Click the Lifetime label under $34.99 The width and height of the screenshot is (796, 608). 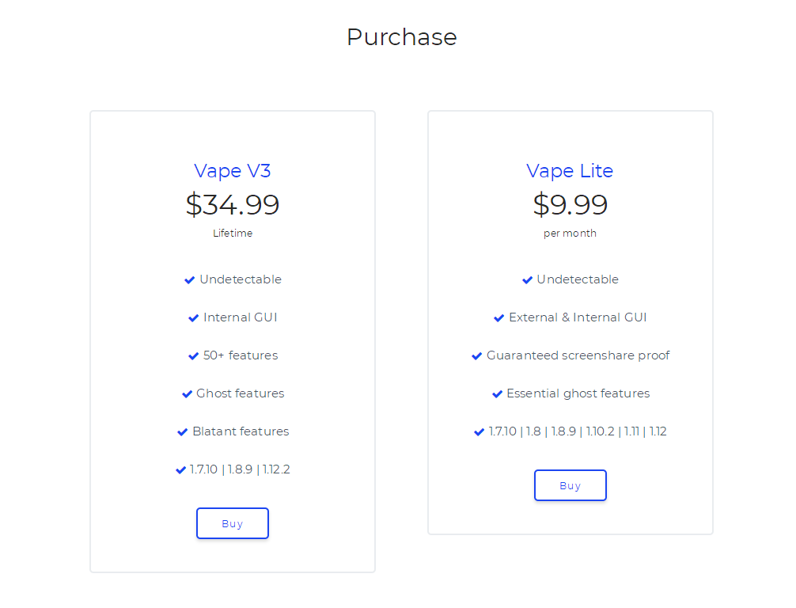[233, 233]
